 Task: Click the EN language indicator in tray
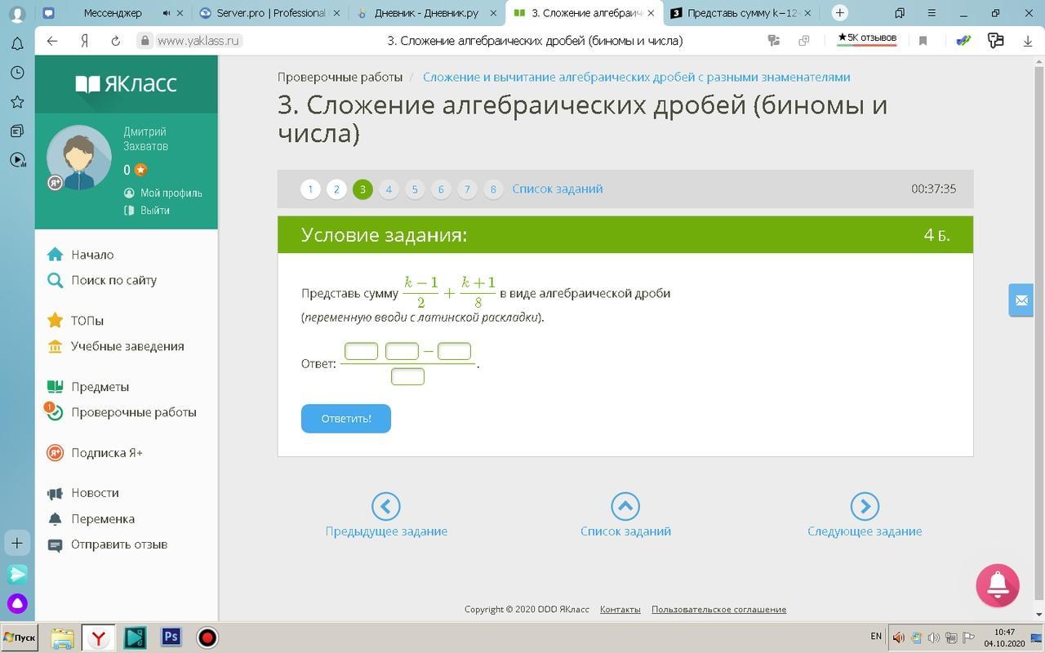[x=876, y=636]
